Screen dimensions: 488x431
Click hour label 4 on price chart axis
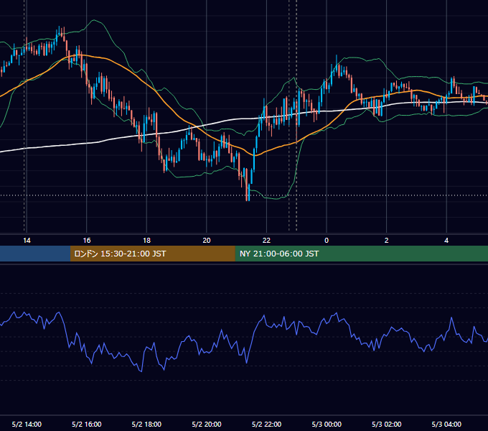click(x=446, y=240)
